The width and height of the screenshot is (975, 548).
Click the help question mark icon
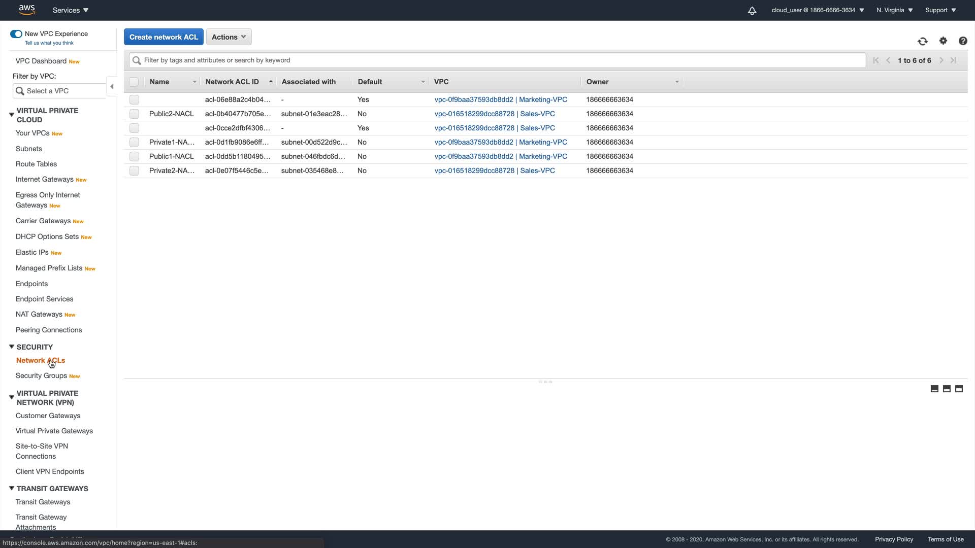click(963, 41)
